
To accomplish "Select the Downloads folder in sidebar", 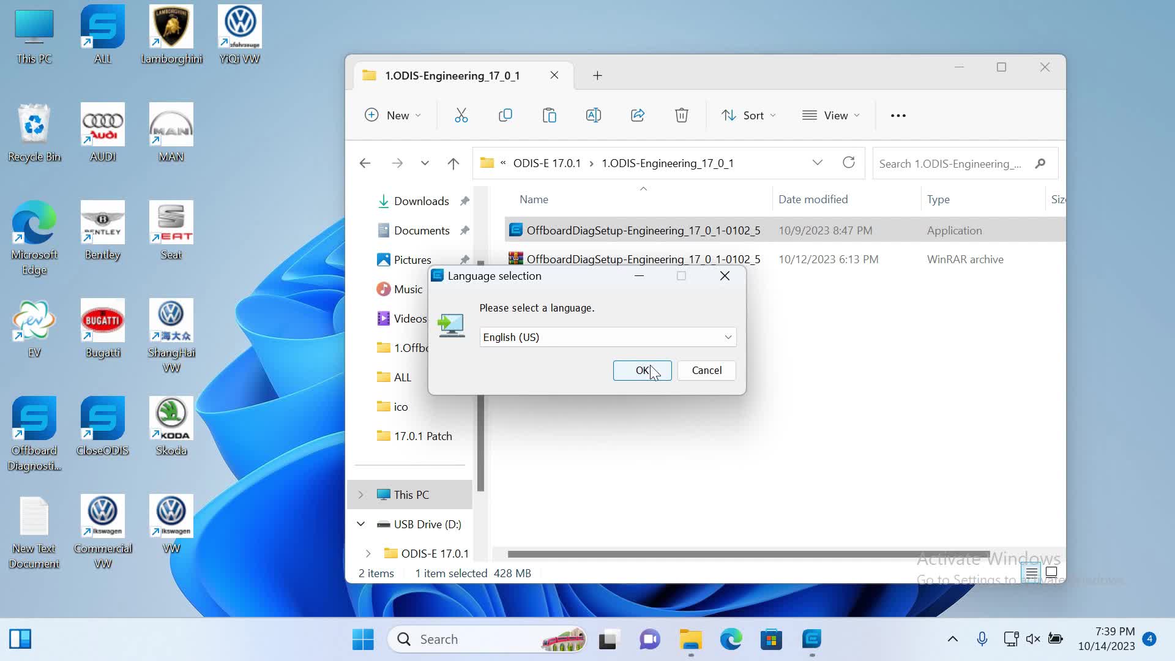I will click(x=420, y=200).
